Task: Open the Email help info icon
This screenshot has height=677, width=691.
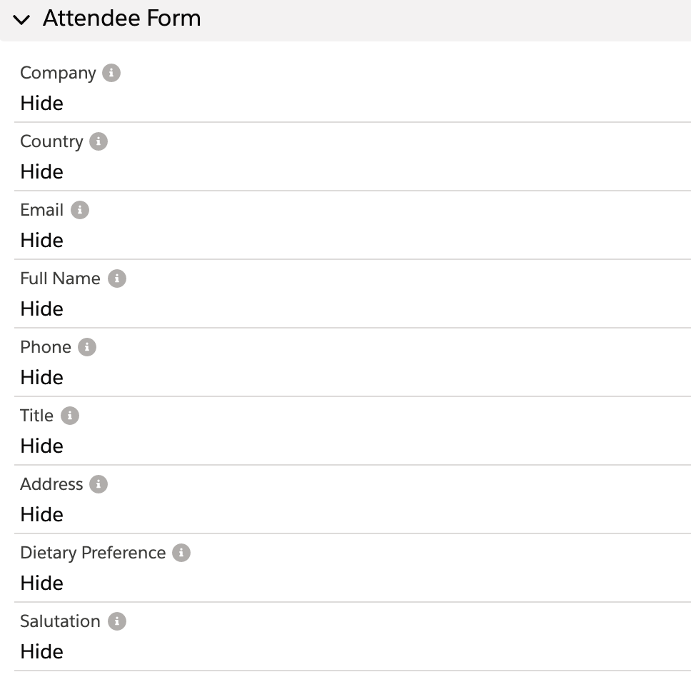Action: click(80, 210)
